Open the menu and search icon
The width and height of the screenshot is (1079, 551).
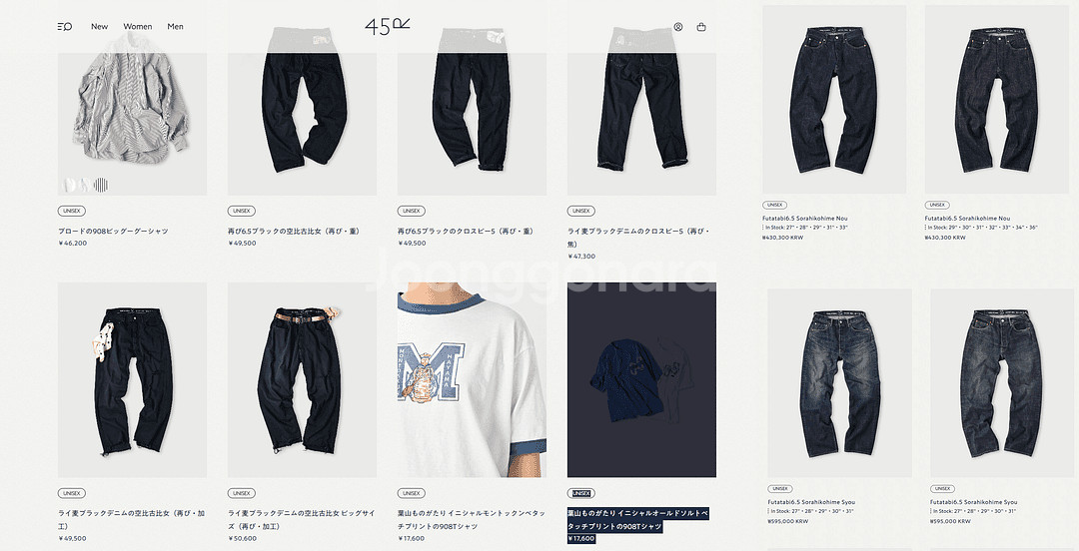coord(65,27)
